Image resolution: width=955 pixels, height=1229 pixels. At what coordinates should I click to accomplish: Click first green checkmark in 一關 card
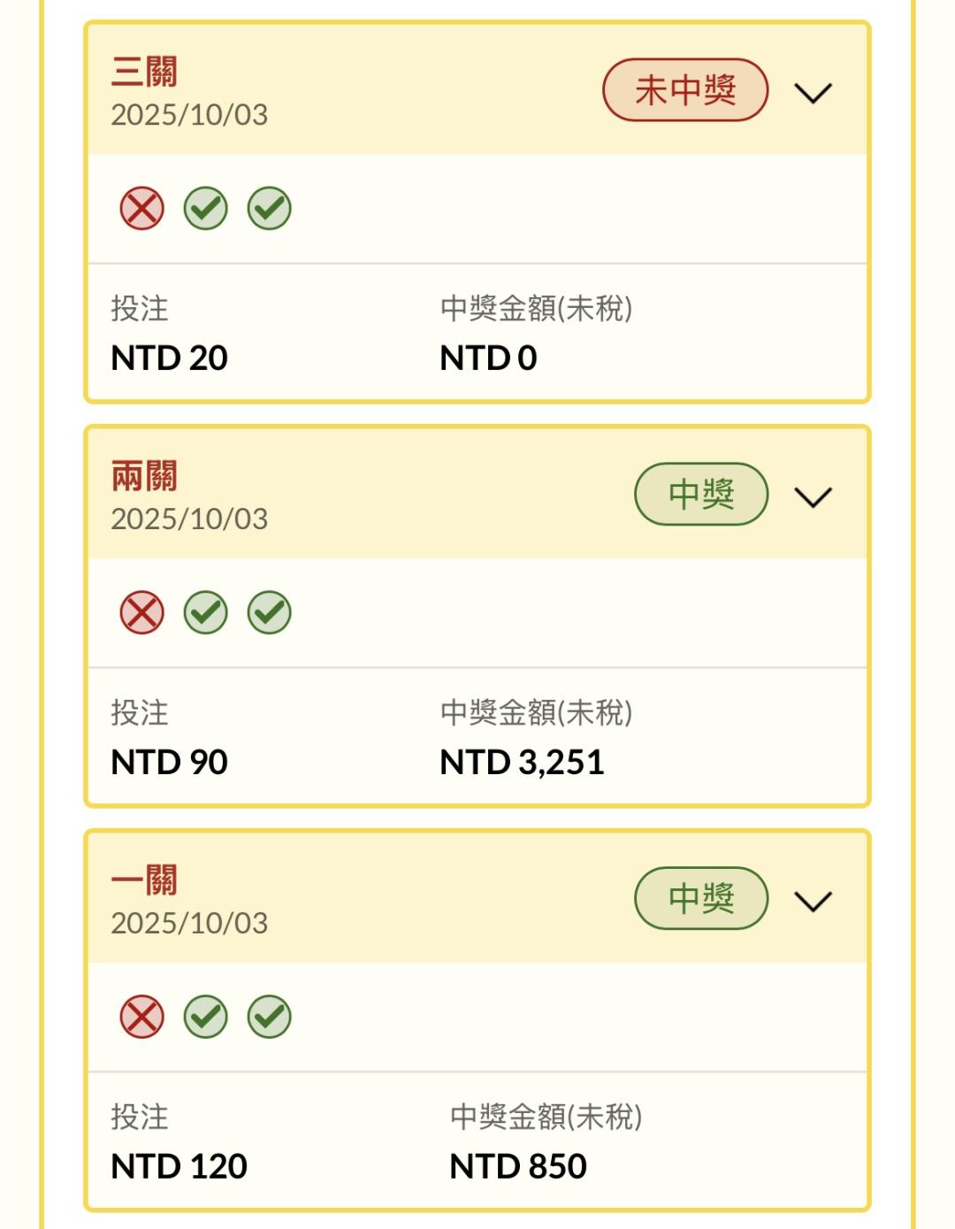click(206, 1017)
